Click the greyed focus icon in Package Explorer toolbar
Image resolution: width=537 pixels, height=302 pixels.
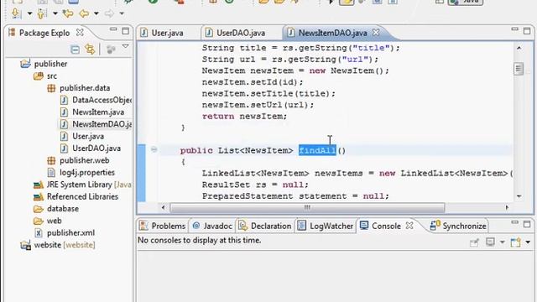tap(111, 49)
